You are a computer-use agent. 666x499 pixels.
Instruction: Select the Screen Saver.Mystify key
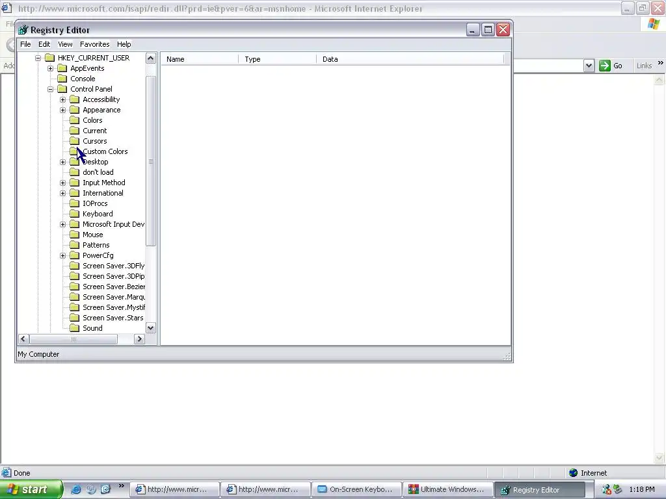(113, 307)
